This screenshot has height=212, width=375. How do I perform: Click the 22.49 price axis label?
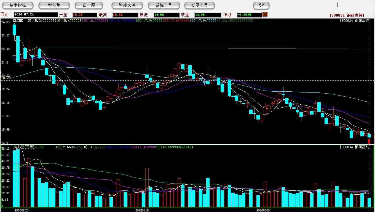[x=6, y=49]
